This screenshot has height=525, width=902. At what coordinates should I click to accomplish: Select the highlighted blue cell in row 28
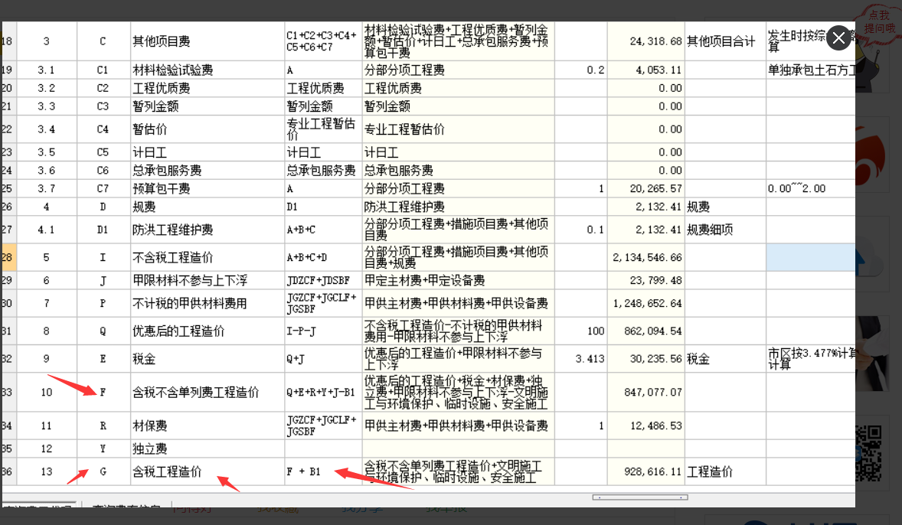(810, 258)
